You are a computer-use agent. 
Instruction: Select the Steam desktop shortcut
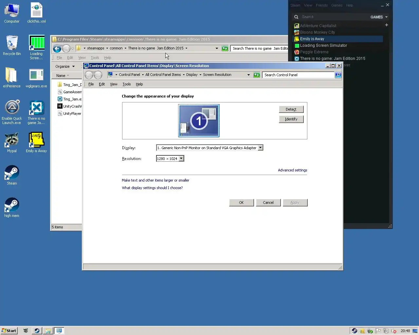12,175
